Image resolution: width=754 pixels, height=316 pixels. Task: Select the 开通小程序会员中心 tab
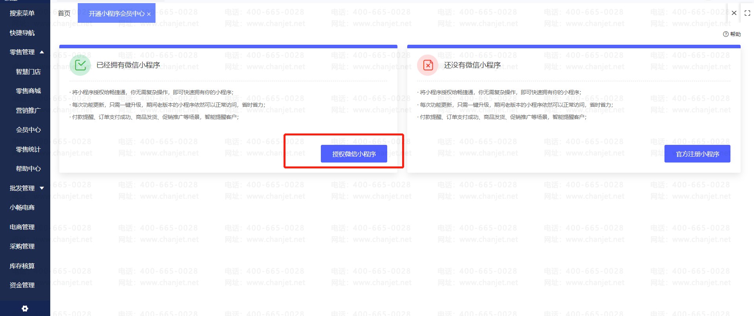116,13
